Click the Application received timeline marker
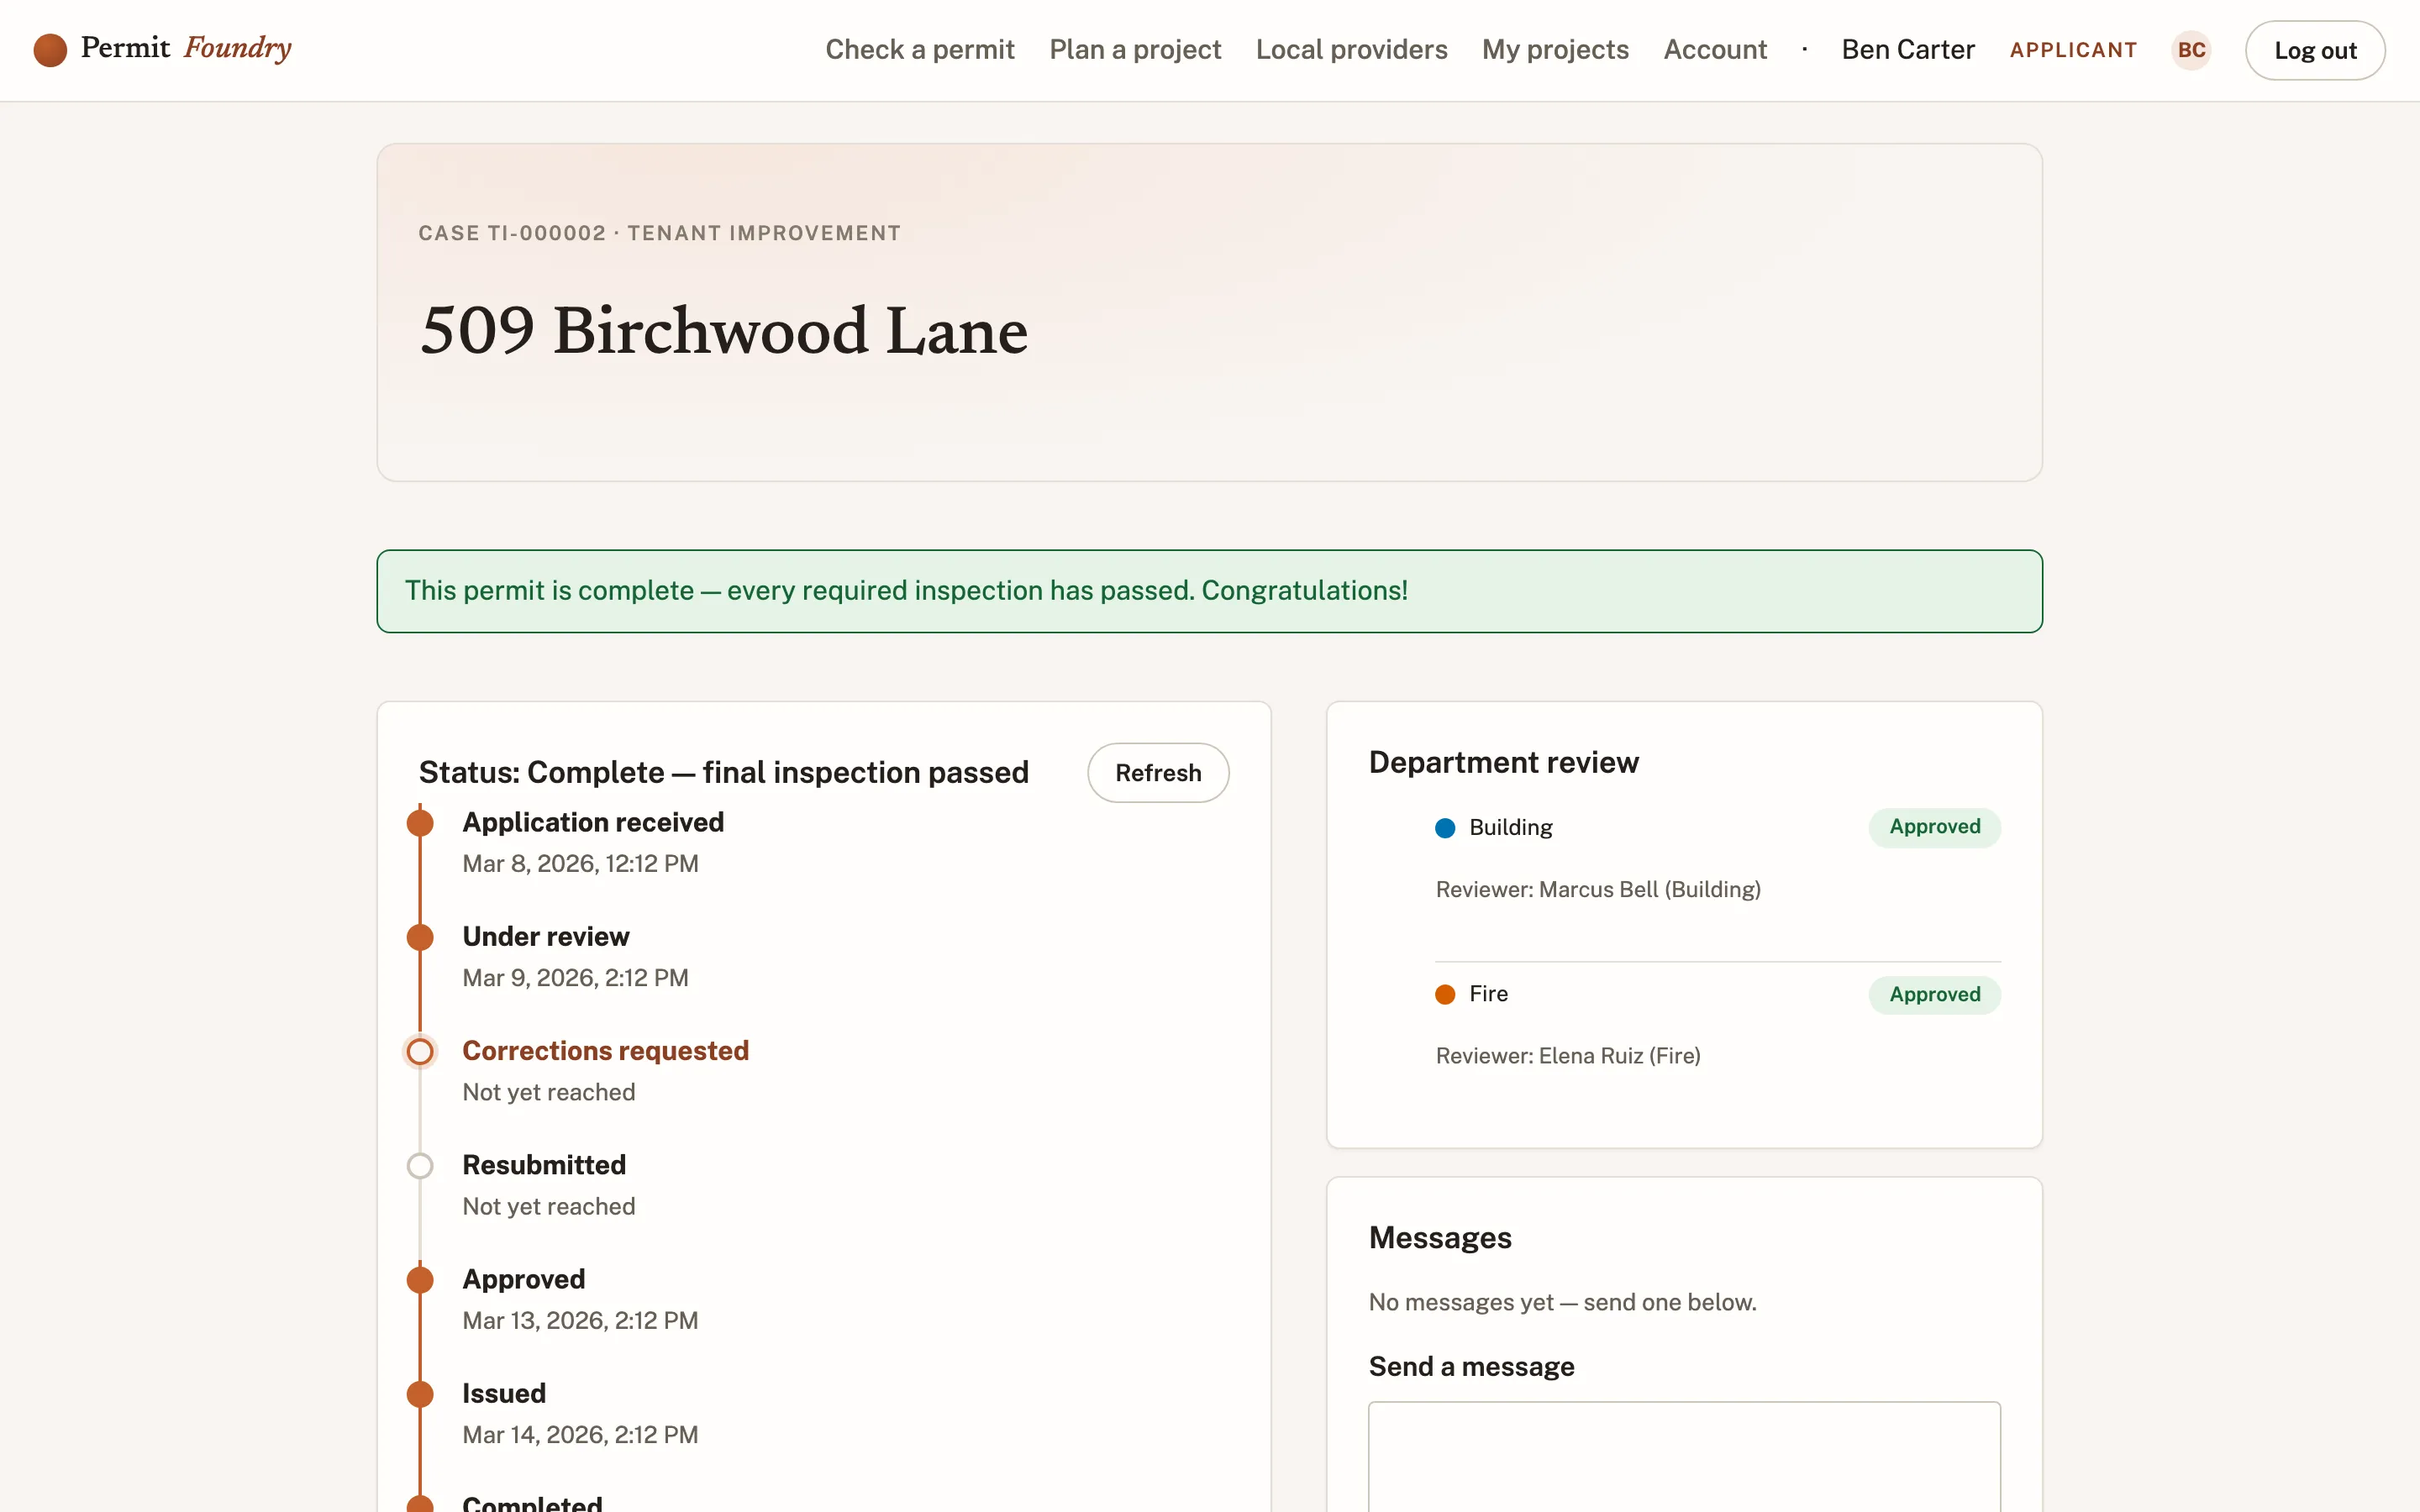Viewport: 2420px width, 1512px height. 420,823
